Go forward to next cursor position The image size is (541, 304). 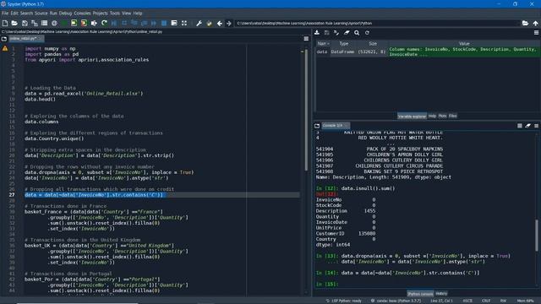(x=229, y=23)
